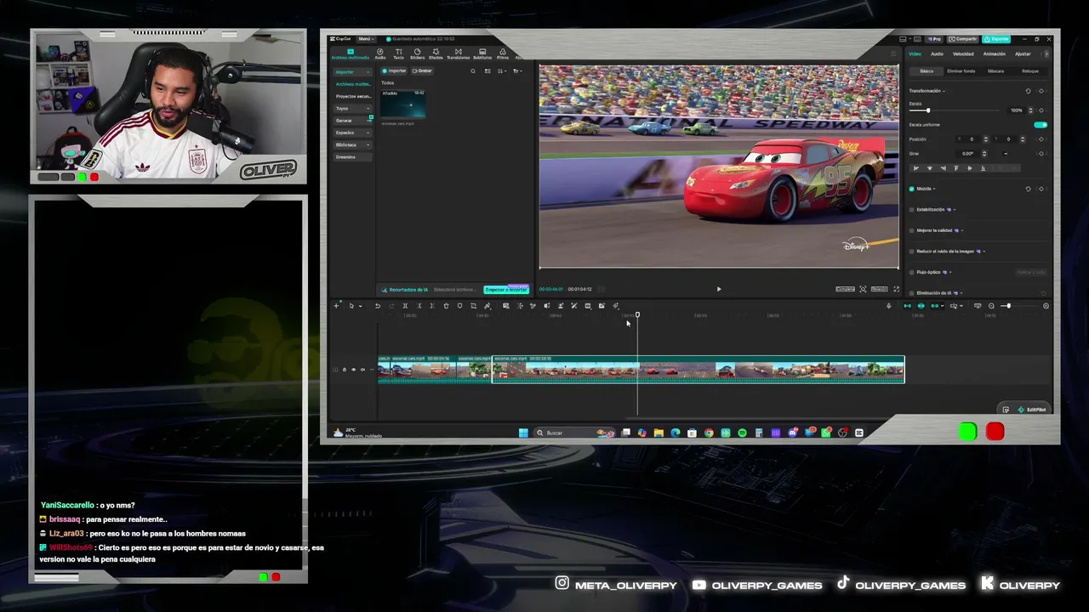Click the Importar media button
This screenshot has width=1089, height=612.
(394, 71)
